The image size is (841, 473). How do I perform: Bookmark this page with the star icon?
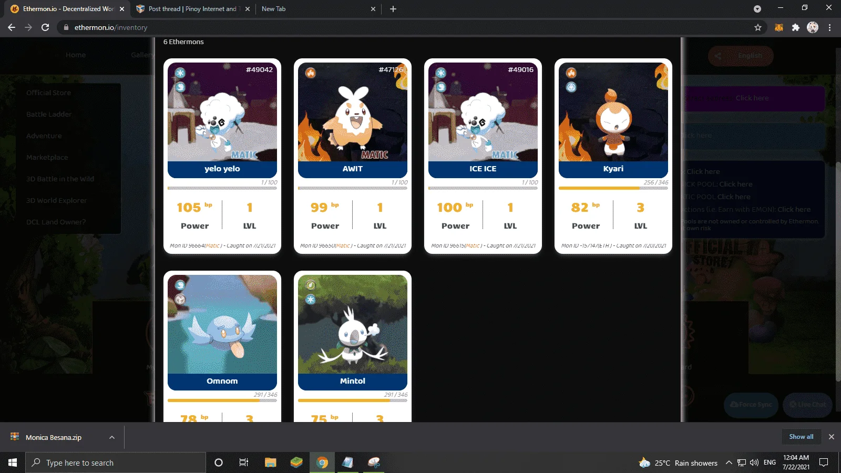(758, 27)
